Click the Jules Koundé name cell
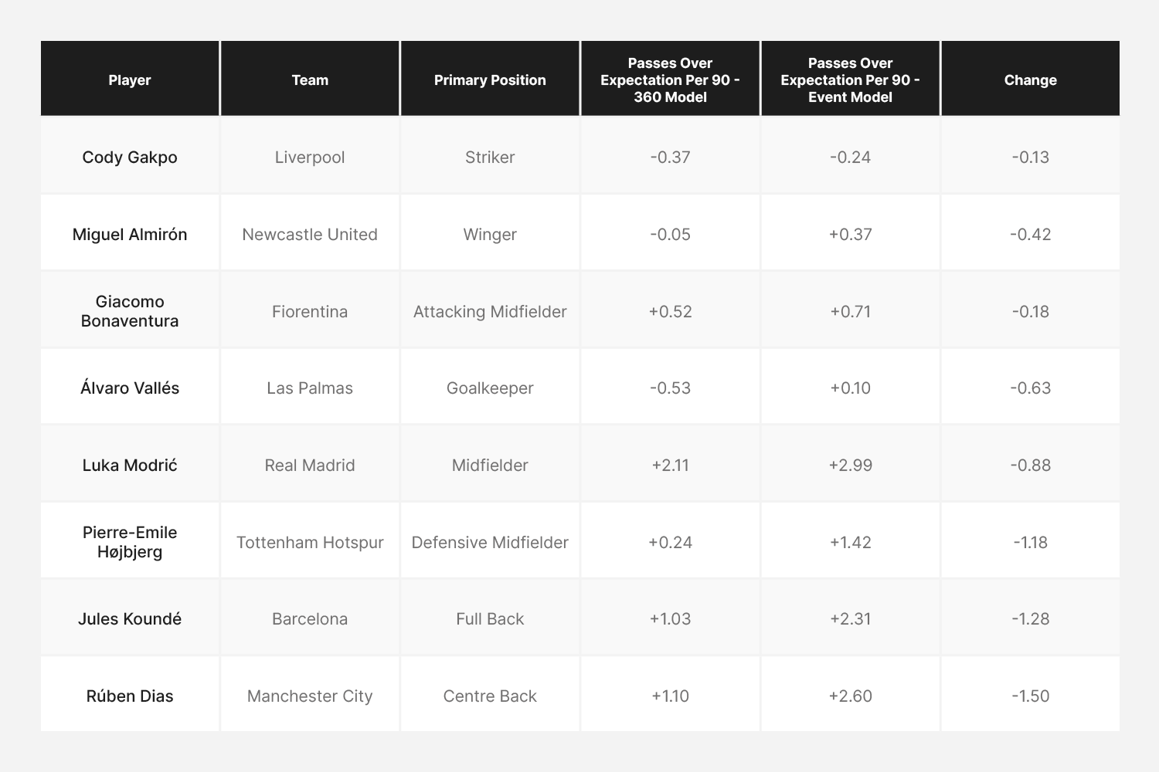Screen dimensions: 1159x772 130,618
